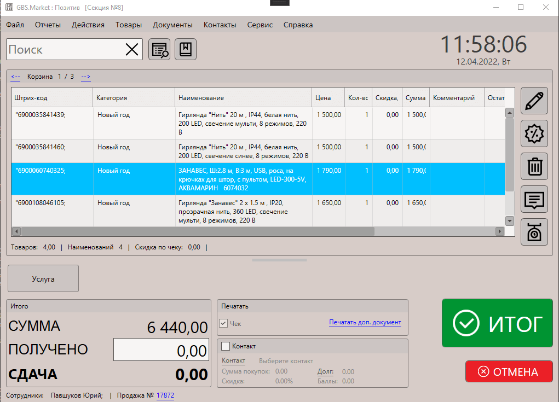Open the percent discount badge icon

coord(534,134)
